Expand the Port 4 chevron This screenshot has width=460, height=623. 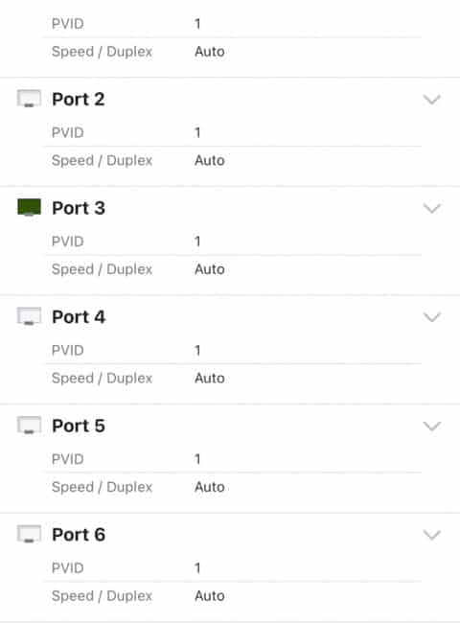pos(432,317)
